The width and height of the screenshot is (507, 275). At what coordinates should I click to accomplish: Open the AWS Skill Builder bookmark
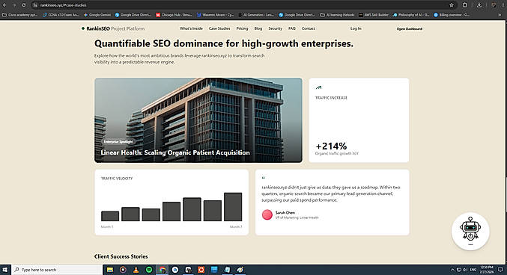point(374,15)
